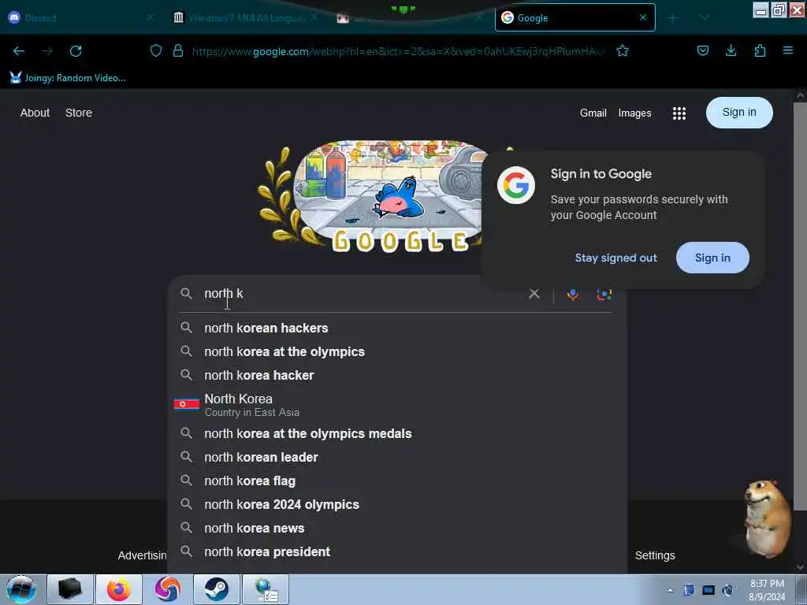Image resolution: width=807 pixels, height=605 pixels.
Task: Start voice search with the microphone icon
Action: tap(572, 295)
